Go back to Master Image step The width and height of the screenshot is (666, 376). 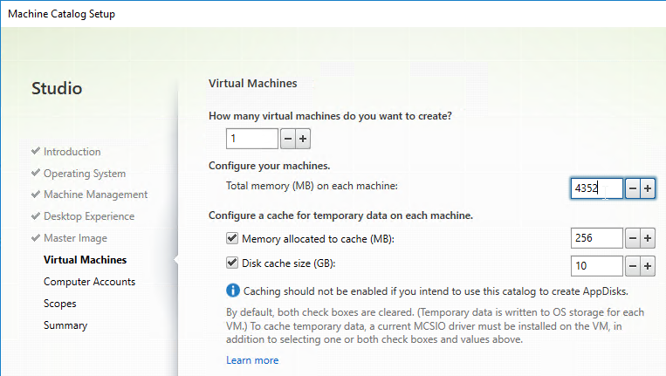[x=75, y=238]
